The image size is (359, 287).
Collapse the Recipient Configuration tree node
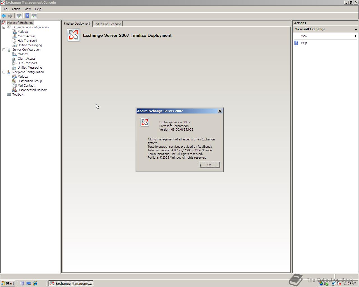coord(4,72)
